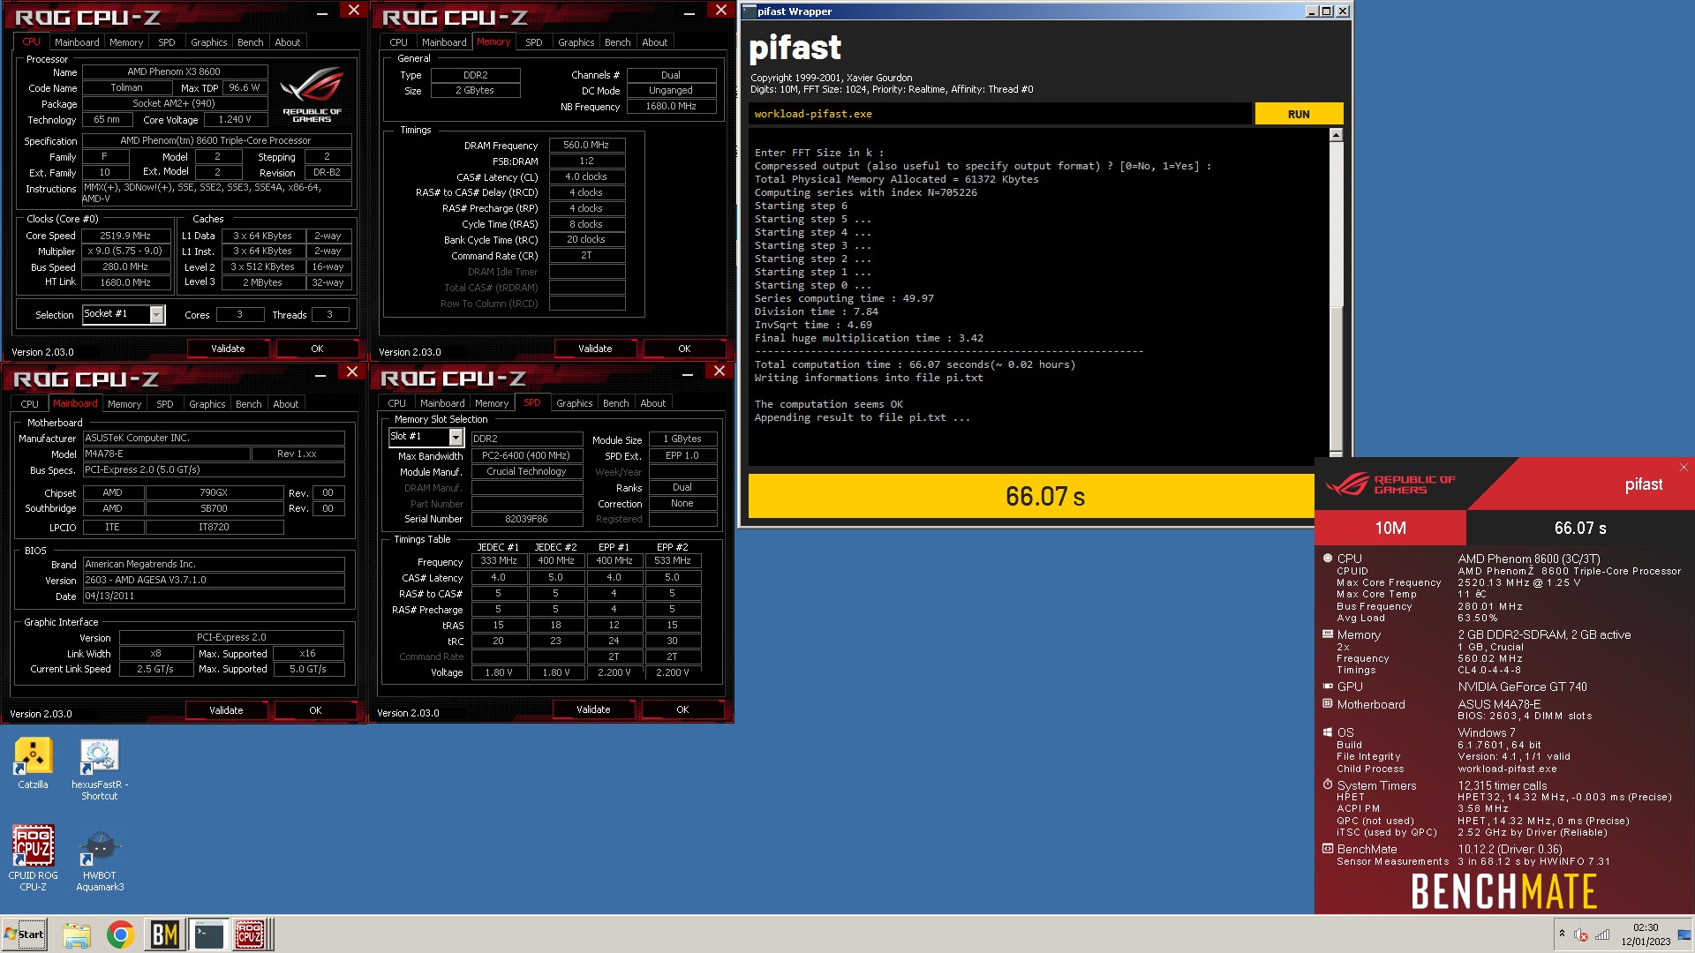
Task: Click Validate in CPU-Z Mainboard window
Action: (x=226, y=710)
